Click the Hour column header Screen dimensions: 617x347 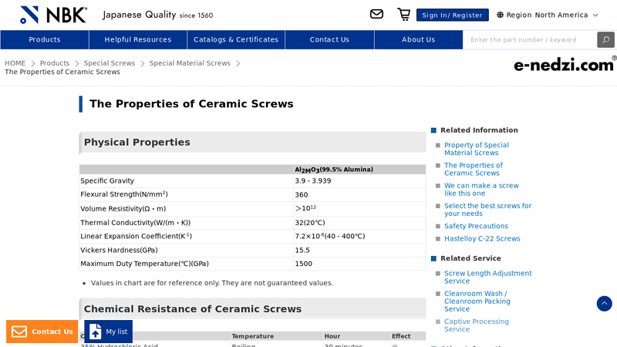tap(332, 336)
